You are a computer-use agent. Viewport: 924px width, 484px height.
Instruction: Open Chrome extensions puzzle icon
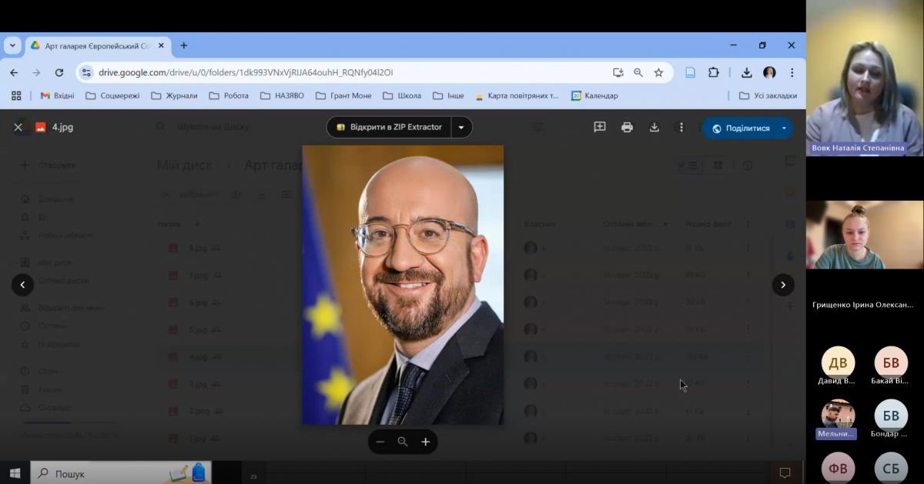click(713, 72)
